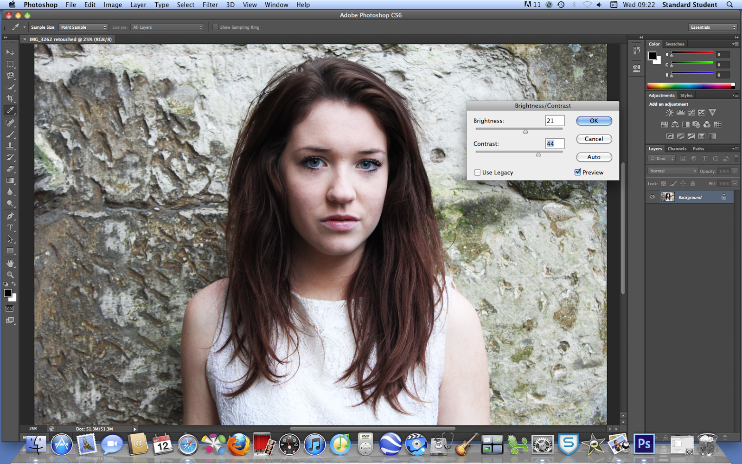Select the Path Selection tool
742x464 pixels.
click(x=10, y=239)
